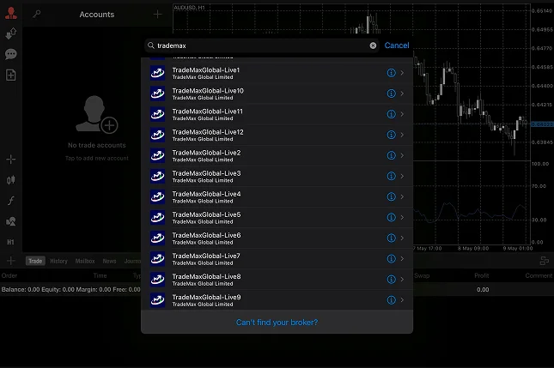Viewport: 554px width, 368px height.
Task: Click the Order column header
Action: 9,275
